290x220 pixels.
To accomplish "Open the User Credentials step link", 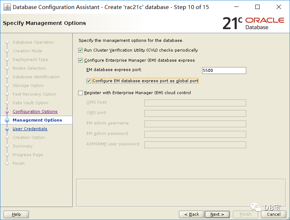I will [30, 129].
